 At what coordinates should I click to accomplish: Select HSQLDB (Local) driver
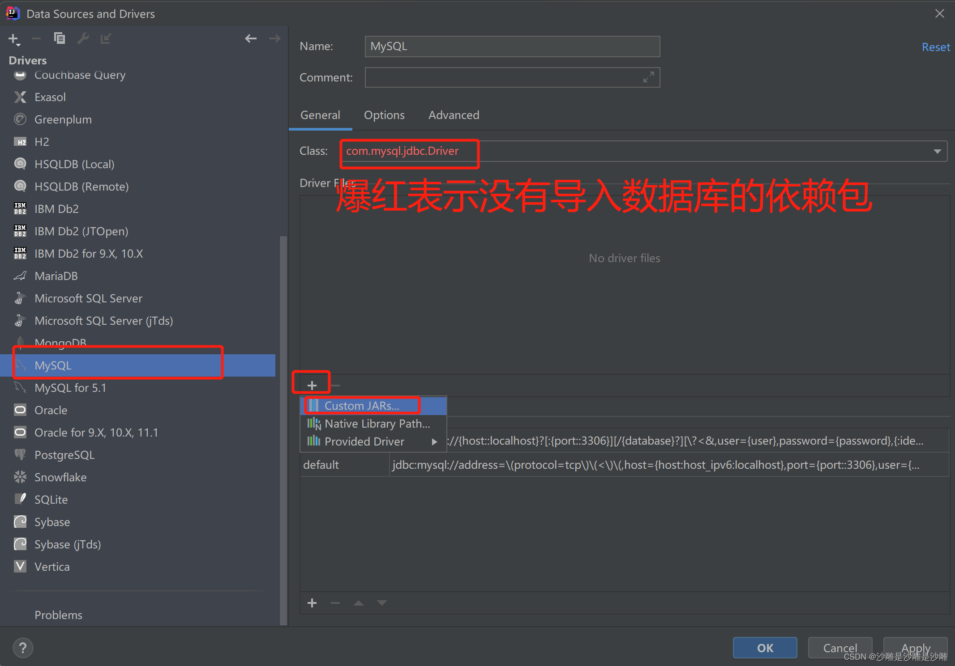coord(138,164)
